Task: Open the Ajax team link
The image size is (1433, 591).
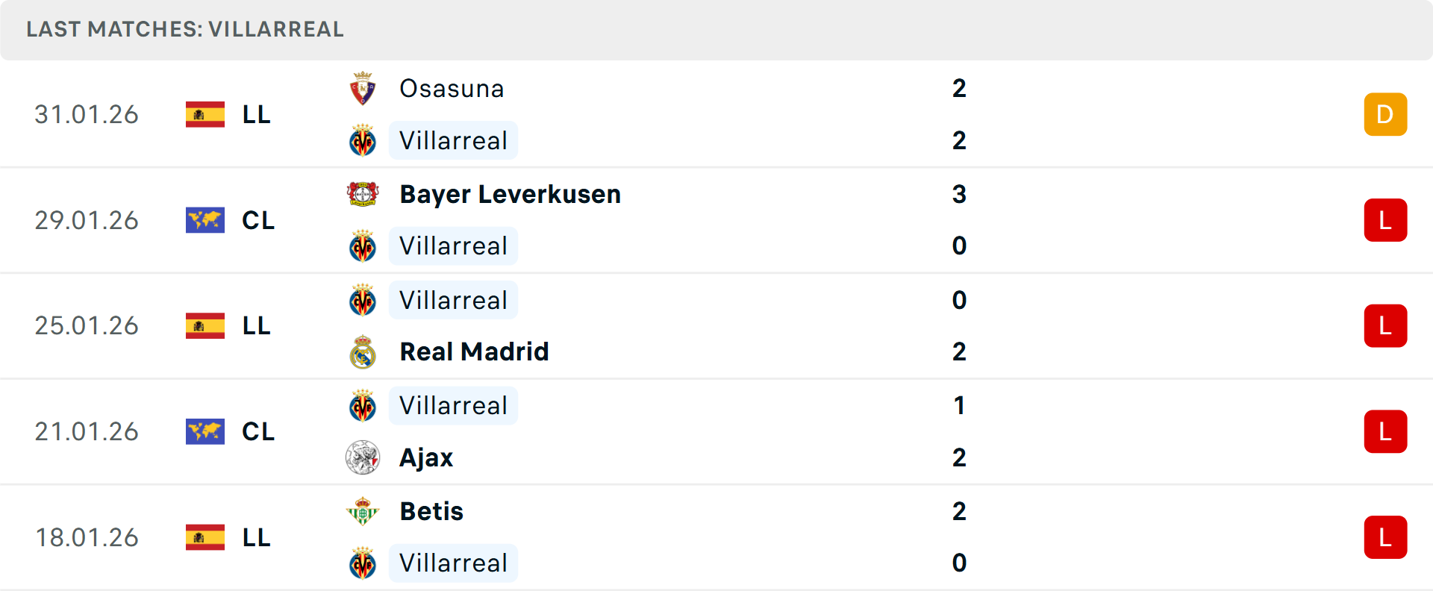Action: [x=426, y=457]
